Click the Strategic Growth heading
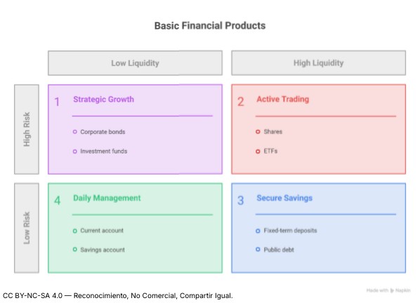Viewport: 420px width, 303px height. (x=104, y=99)
